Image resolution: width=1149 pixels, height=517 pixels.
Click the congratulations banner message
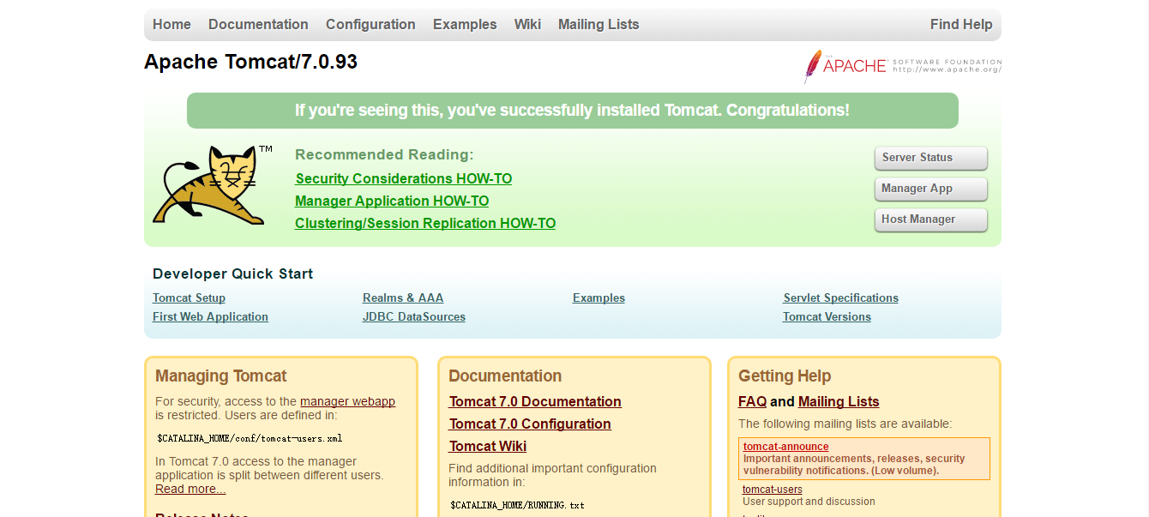point(572,111)
